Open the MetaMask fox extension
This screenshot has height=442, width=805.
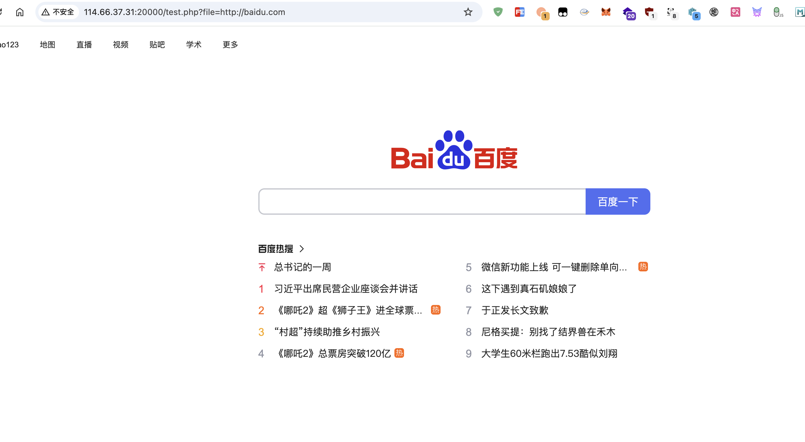coord(606,12)
